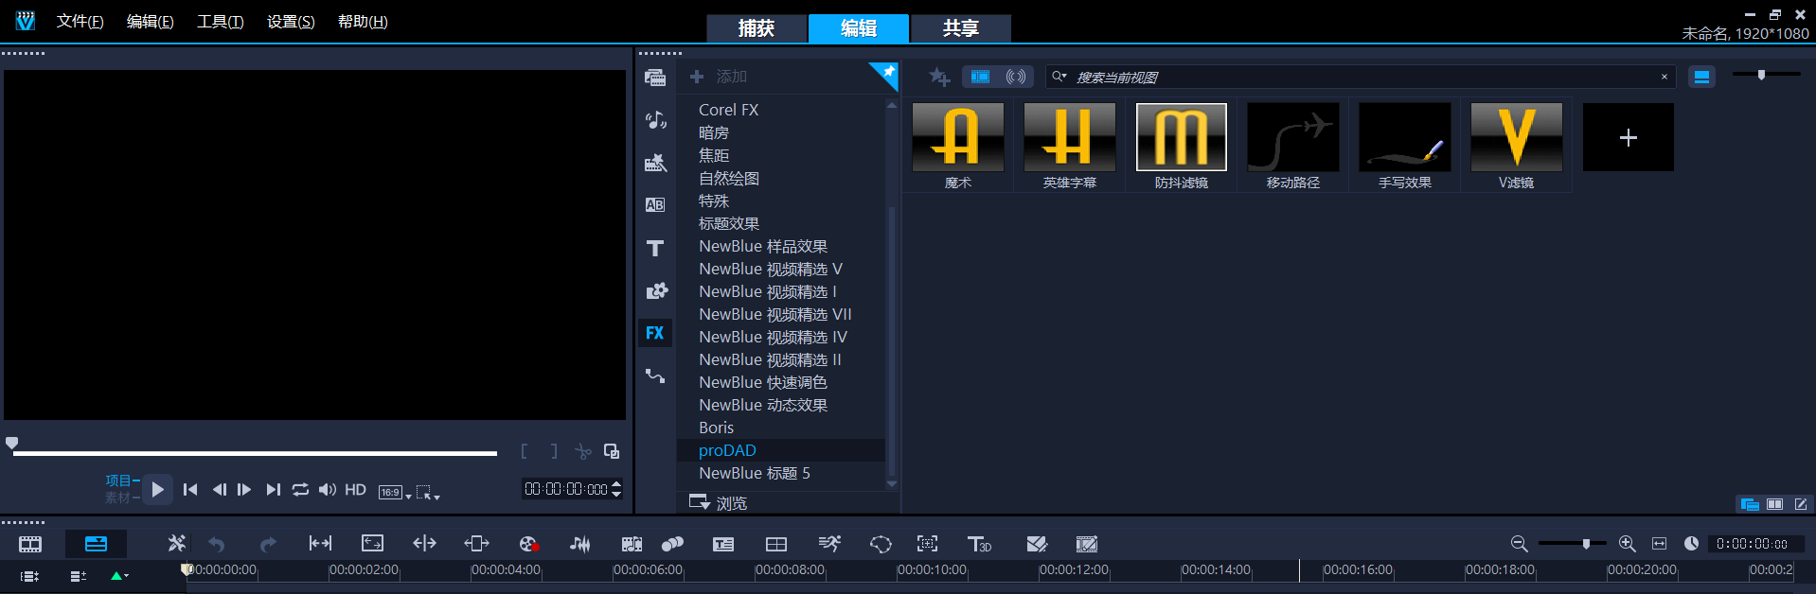Switch to the 共享 tab
This screenshot has height=594, width=1816.
960,28
